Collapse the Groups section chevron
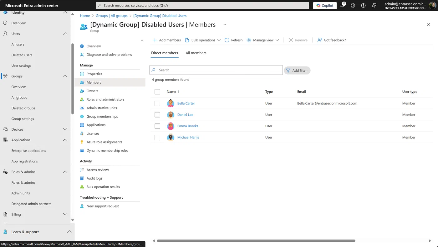 tap(65, 76)
